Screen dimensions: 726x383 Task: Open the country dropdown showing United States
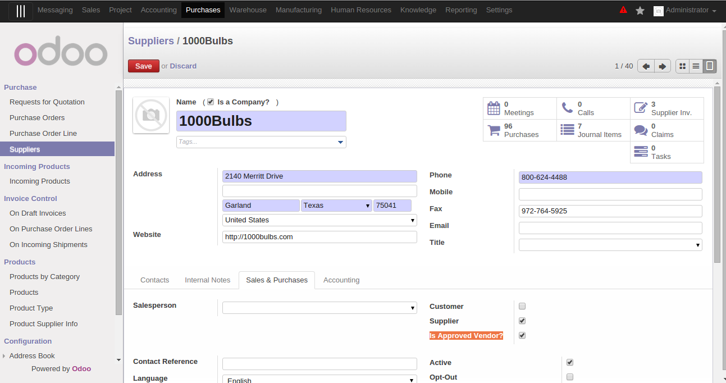(x=319, y=220)
